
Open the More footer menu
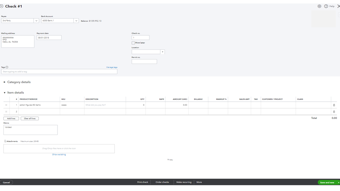[199, 182]
